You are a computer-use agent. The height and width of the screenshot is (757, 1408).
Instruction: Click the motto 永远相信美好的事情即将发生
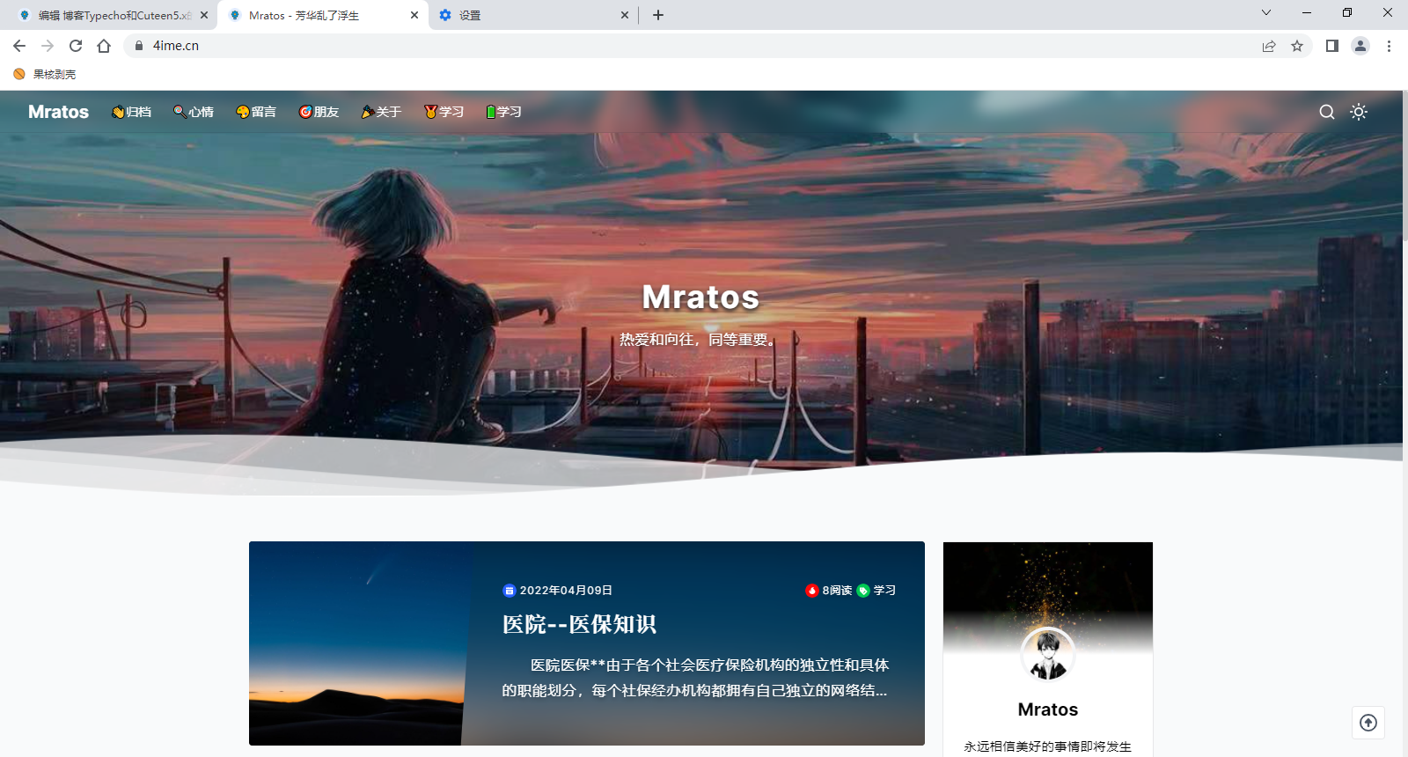1048,746
